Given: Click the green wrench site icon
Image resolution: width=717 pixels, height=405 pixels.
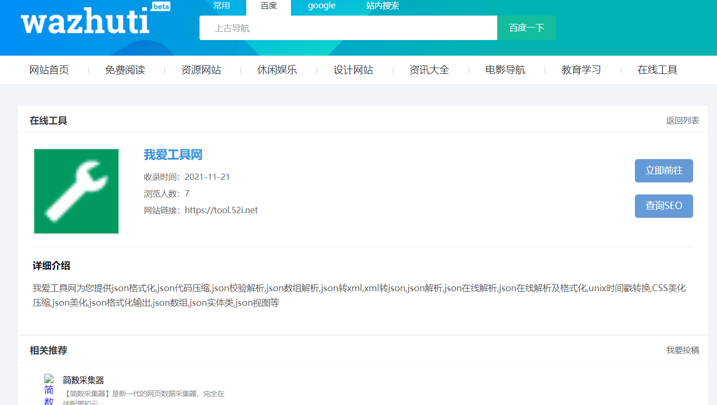Looking at the screenshot, I should pos(76,191).
